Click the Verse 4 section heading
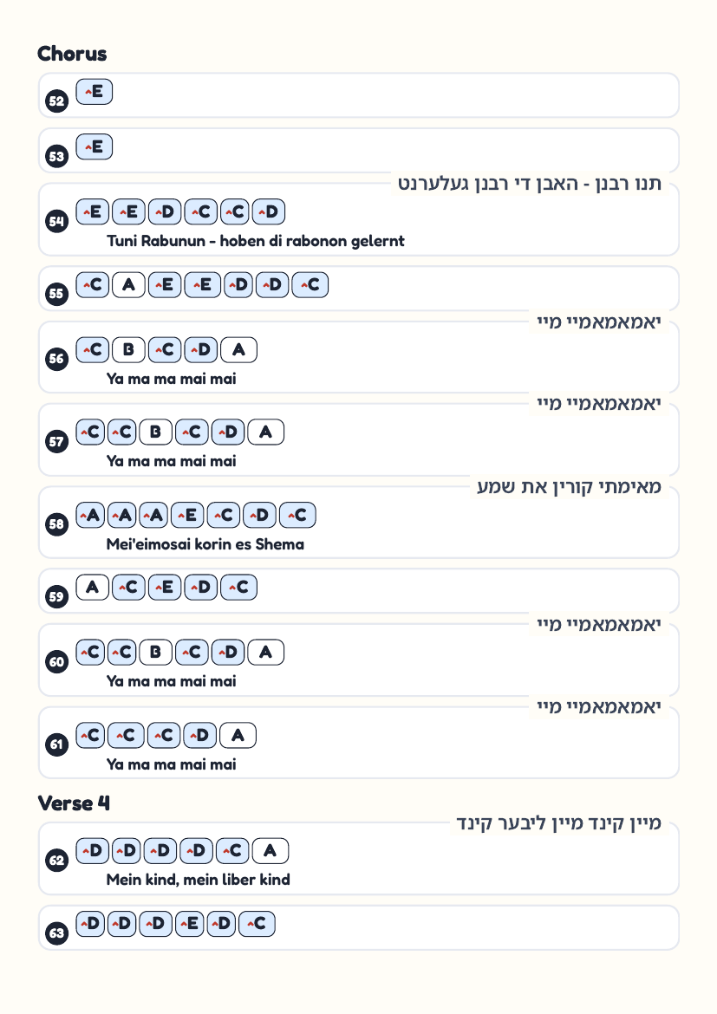Screen dimensions: 717x1014 coord(74,803)
